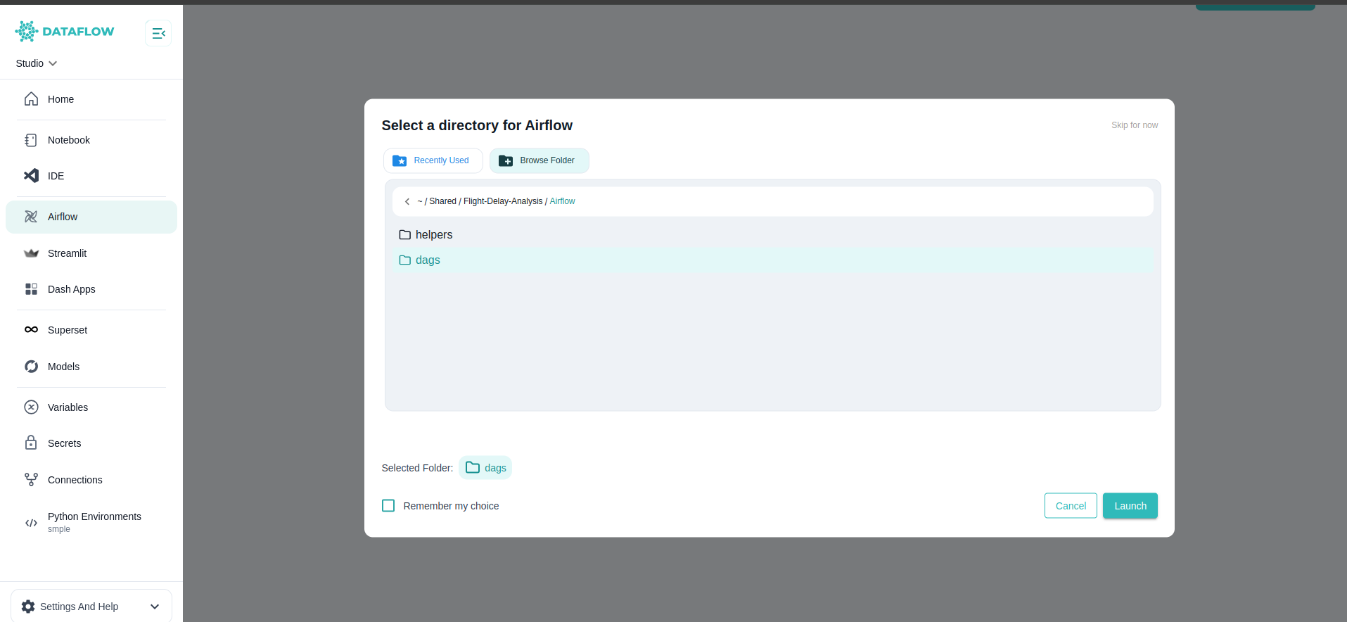Click the Superset infinity icon
The image size is (1347, 622).
pyautogui.click(x=31, y=329)
